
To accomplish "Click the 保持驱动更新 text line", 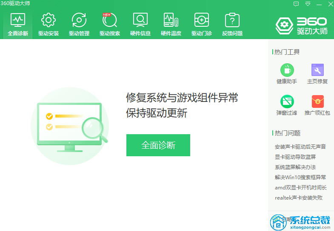I will 157,113.
